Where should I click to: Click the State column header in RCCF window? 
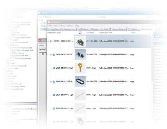pos(104,17)
